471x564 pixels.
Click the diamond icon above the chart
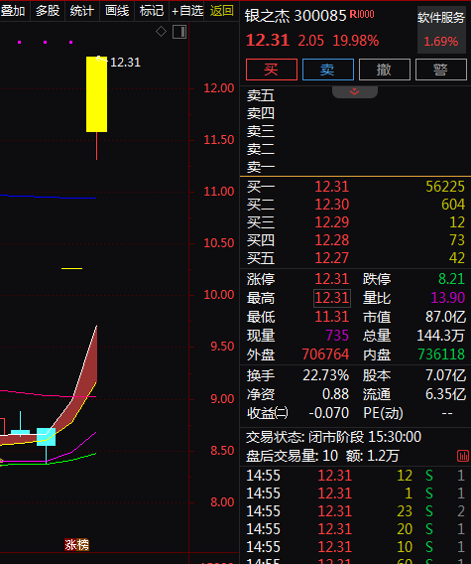161,32
